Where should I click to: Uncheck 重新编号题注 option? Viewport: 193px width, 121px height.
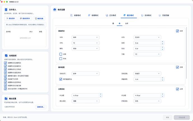[5, 76]
